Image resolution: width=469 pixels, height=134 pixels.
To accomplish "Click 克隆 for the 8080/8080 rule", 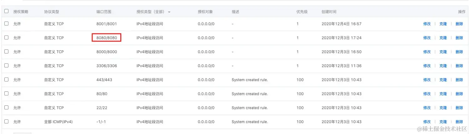I will click(443, 38).
